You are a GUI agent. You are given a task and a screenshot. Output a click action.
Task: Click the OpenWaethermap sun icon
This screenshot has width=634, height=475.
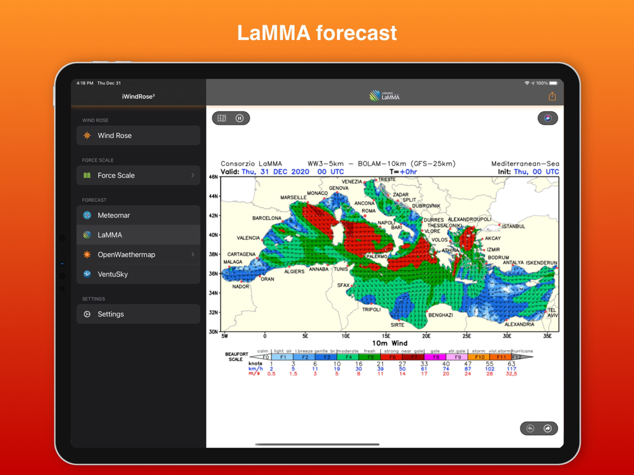coord(87,255)
